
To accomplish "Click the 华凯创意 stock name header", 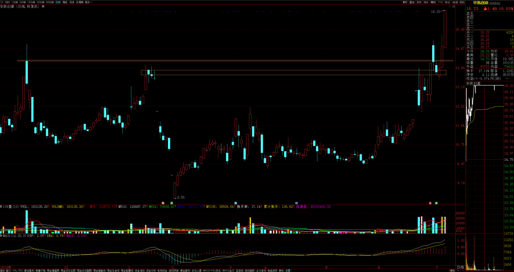I will [x=481, y=3].
